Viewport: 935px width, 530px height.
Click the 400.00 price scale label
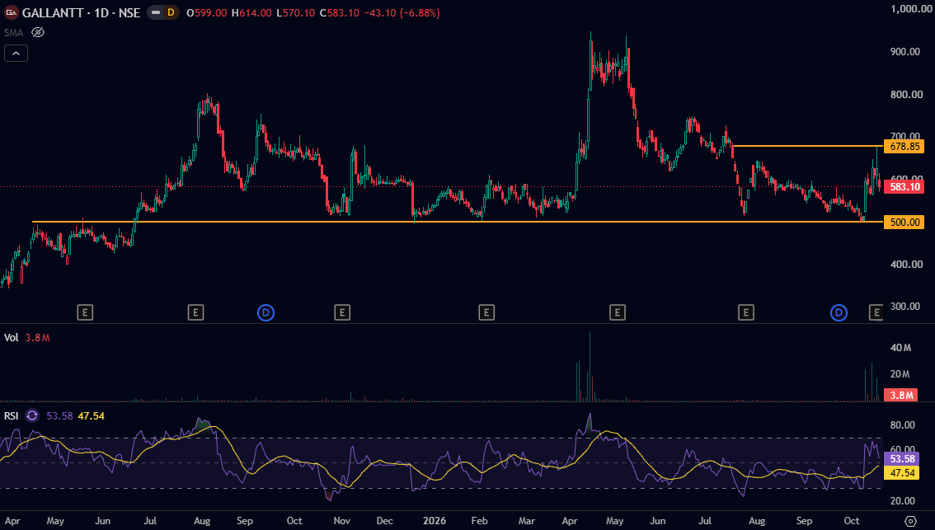[906, 264]
